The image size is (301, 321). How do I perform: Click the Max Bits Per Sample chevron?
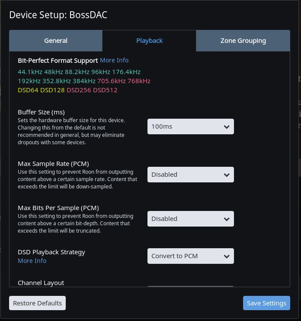click(x=226, y=219)
